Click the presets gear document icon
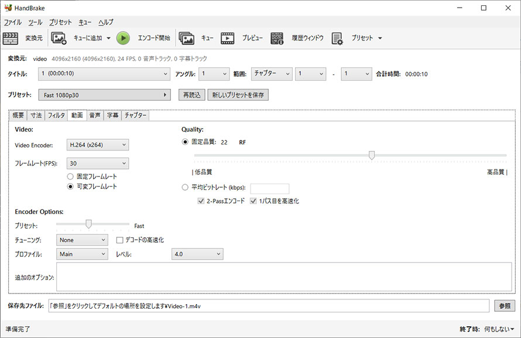521x338 pixels. click(337, 39)
